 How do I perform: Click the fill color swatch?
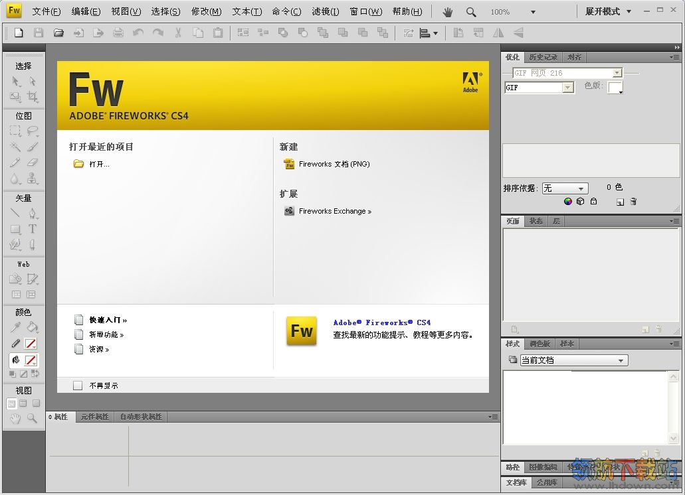click(31, 360)
